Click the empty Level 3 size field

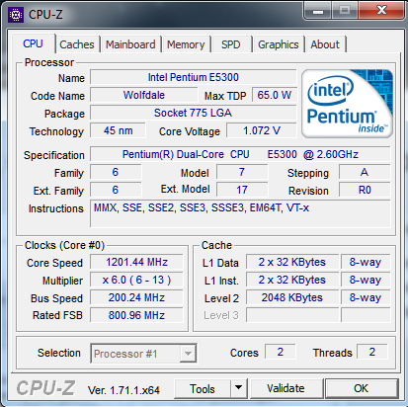pyautogui.click(x=292, y=315)
